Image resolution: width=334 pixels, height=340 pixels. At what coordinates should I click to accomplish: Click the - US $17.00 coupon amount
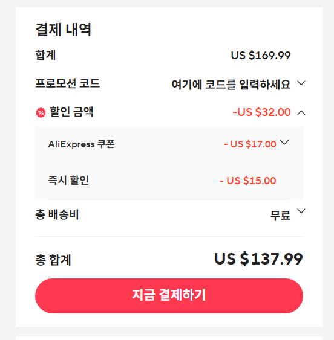(250, 144)
